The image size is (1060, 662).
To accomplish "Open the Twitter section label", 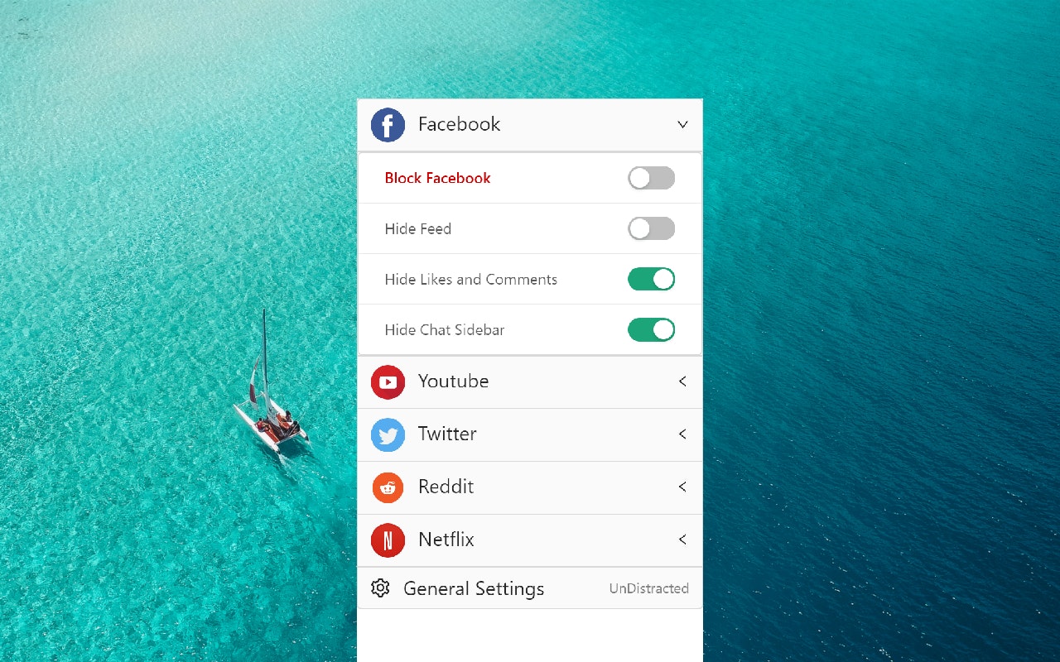I will point(447,434).
